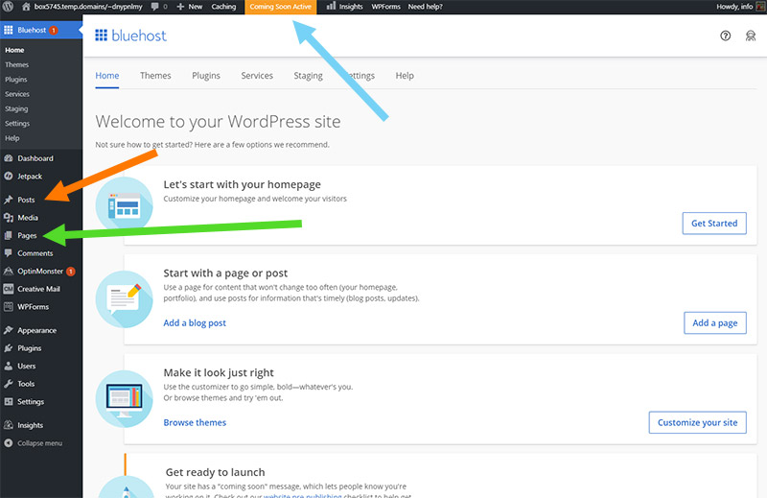Open Need help? in the admin bar

[x=425, y=7]
